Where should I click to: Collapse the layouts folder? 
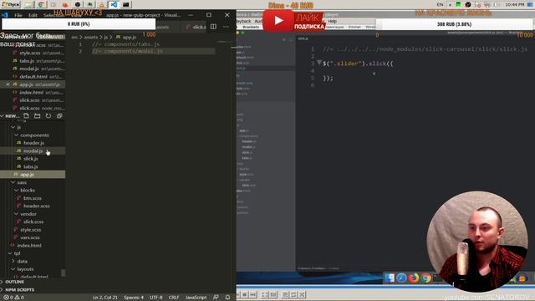[x=13, y=269]
